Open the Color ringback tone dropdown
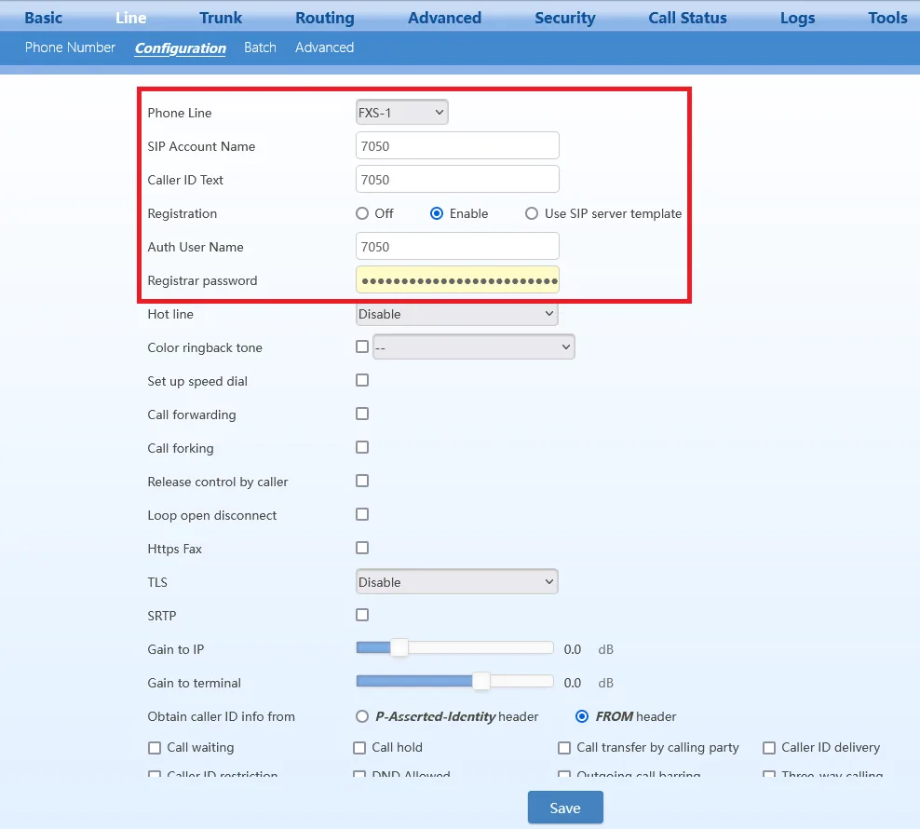Screen dimensions: 920x829 473,347
